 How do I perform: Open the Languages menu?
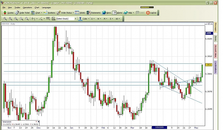[x=46, y=7]
